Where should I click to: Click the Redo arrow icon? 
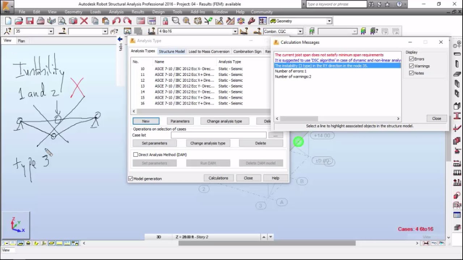point(127,21)
